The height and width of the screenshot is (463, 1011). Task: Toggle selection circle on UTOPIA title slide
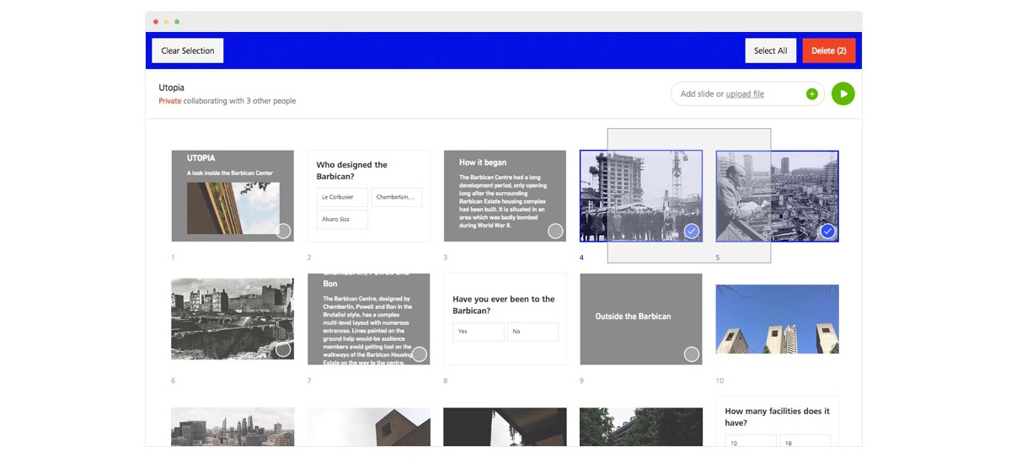tap(283, 231)
